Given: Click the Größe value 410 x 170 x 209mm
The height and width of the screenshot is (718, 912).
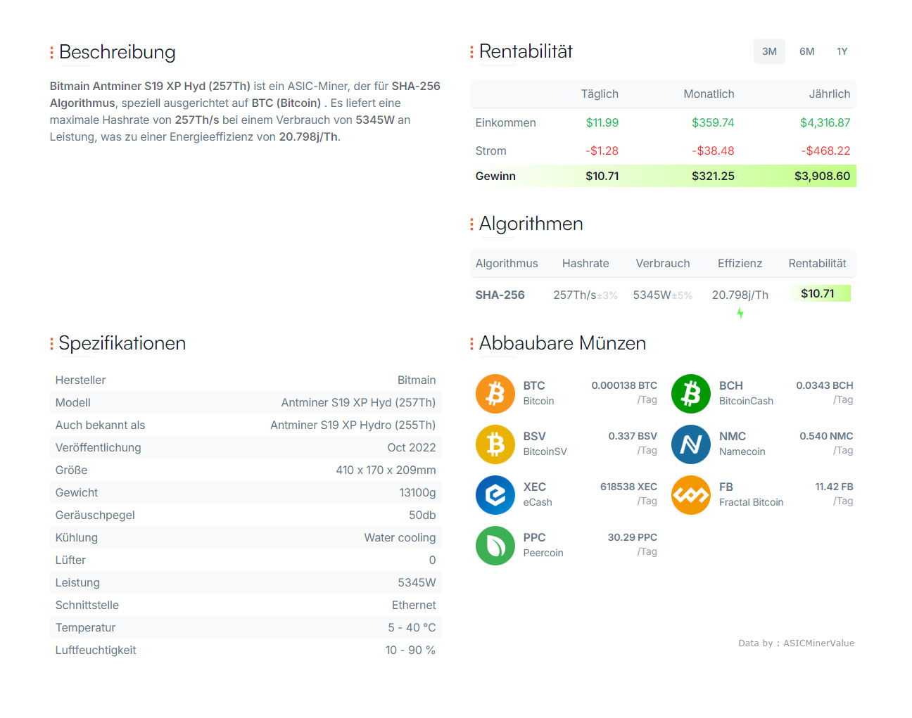Looking at the screenshot, I should [x=386, y=470].
